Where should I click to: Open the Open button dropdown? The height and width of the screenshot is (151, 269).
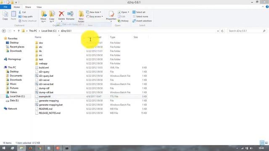pos(128,12)
